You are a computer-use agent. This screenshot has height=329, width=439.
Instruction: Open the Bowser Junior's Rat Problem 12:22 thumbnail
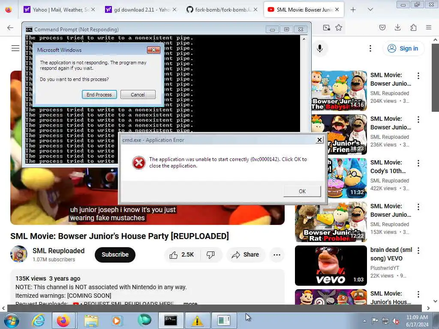pos(331,221)
